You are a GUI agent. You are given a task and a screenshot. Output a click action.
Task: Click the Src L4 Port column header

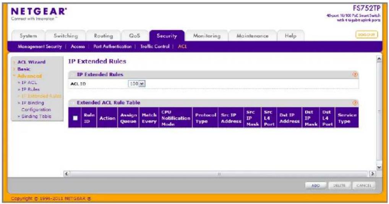[269, 118]
